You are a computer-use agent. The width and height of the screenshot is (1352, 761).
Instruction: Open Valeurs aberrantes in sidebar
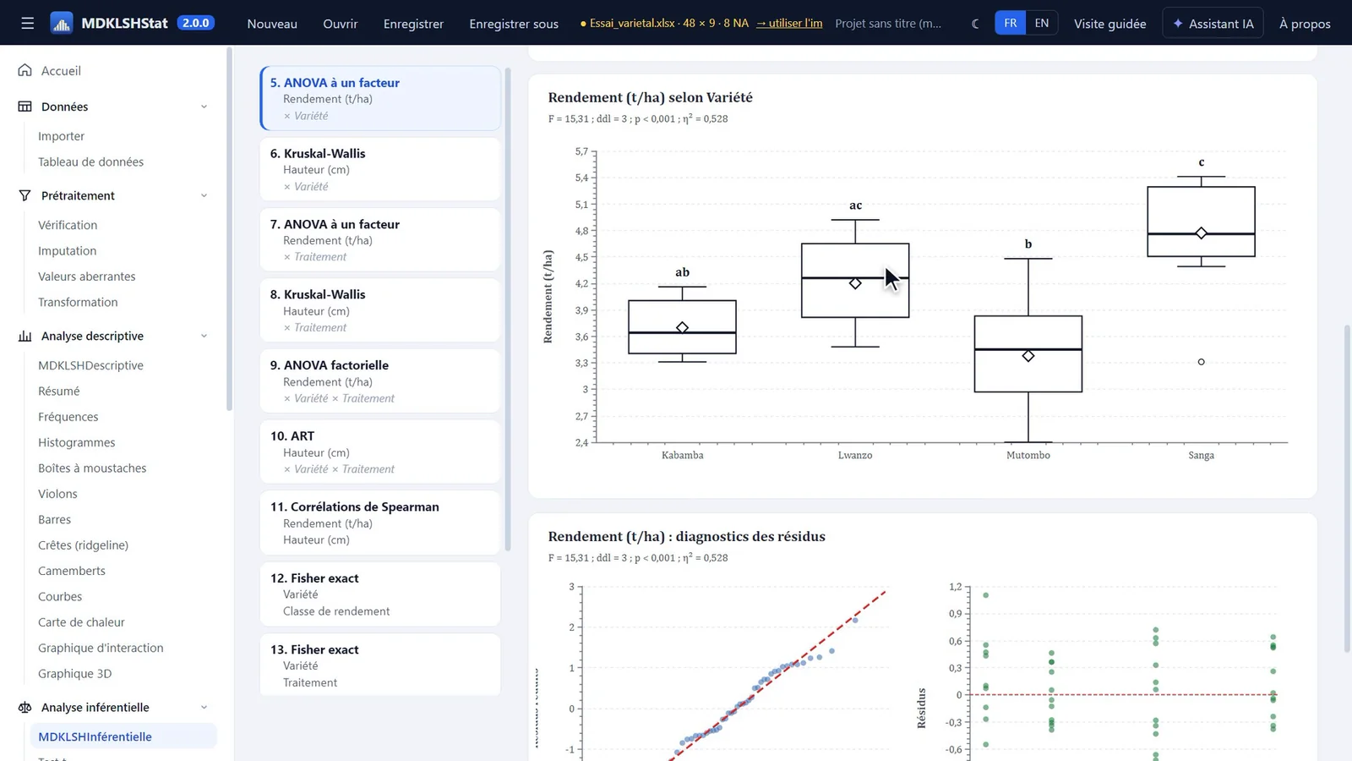tap(86, 276)
